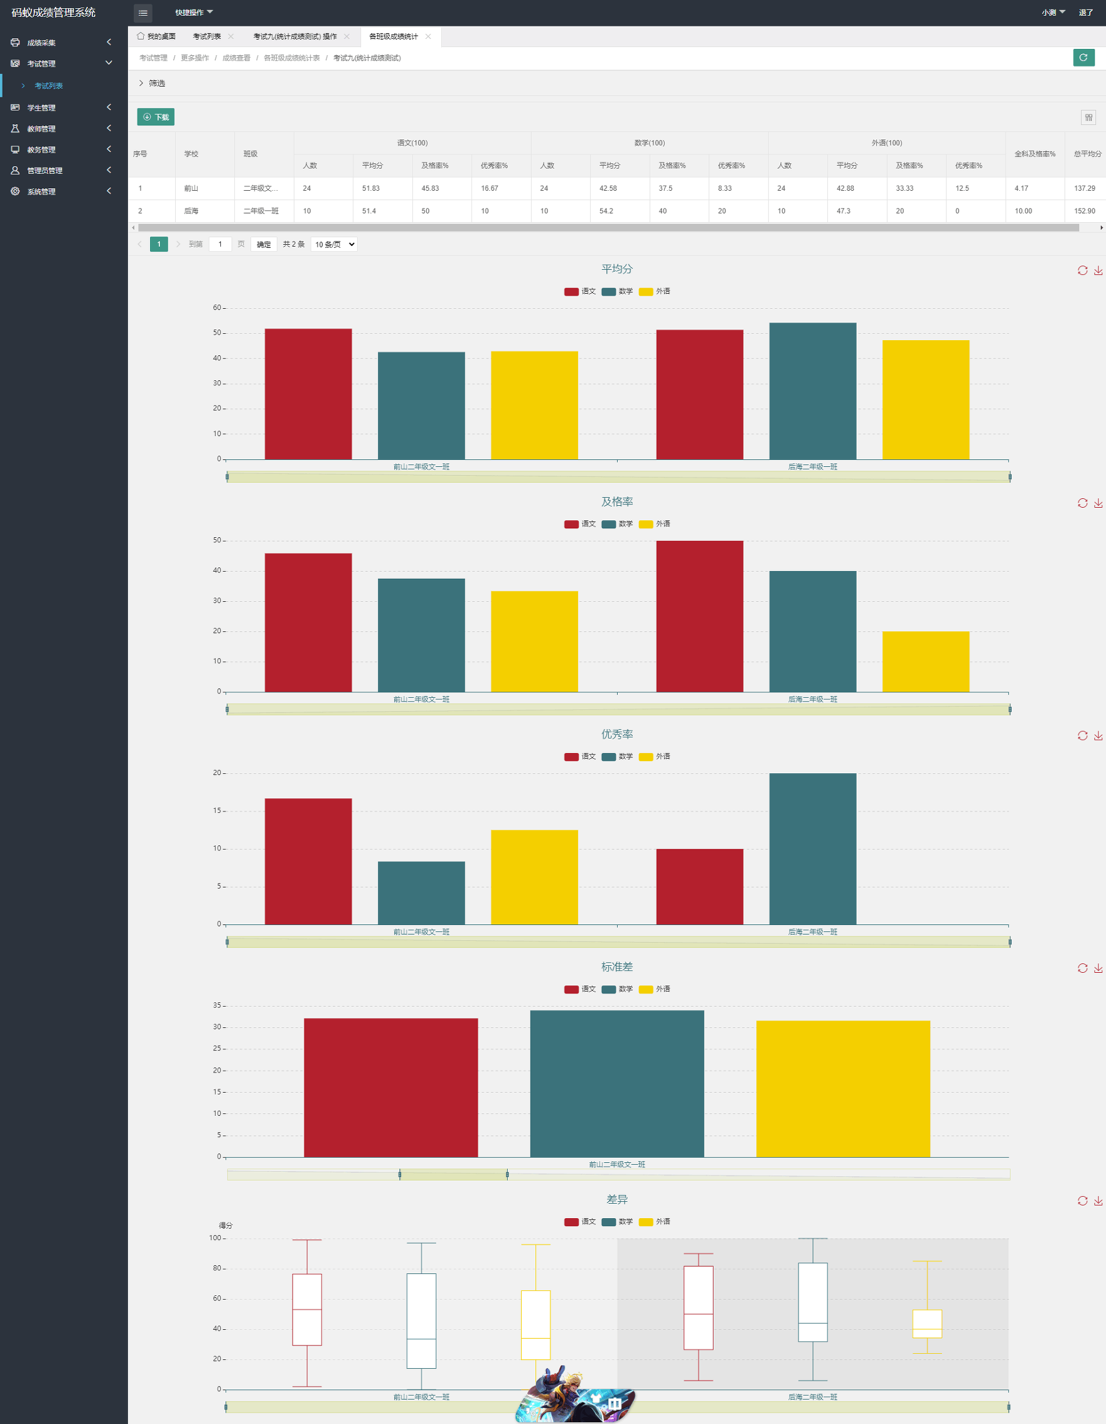The width and height of the screenshot is (1106, 1424).
Task: Download the 优秀率 chart image
Action: (x=1098, y=736)
